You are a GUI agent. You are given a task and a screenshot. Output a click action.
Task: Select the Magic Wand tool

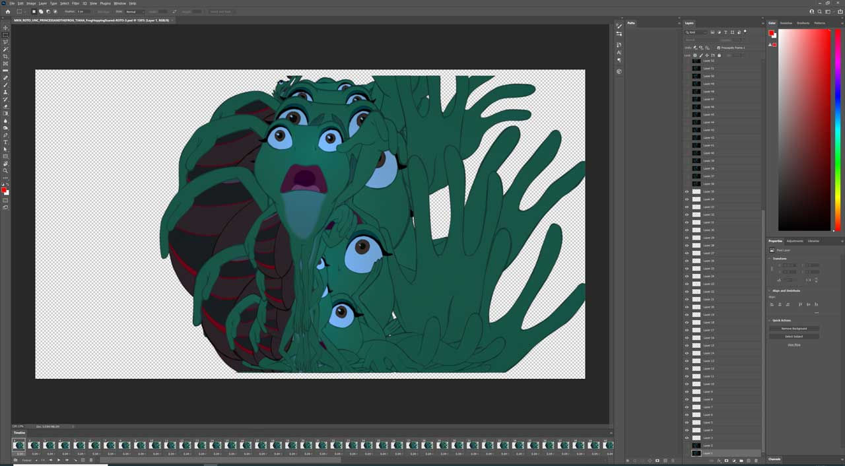[x=6, y=50]
